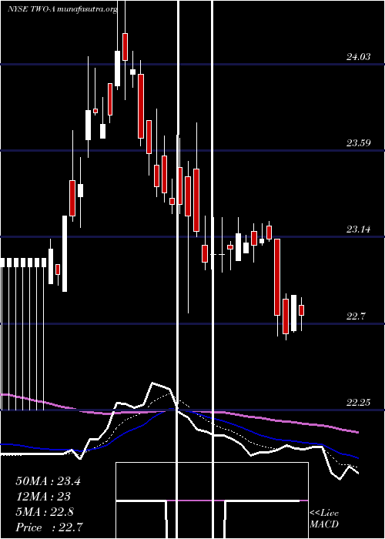Click the 24.03 price level label
Screen dimensions: 385x539
(x=358, y=57)
